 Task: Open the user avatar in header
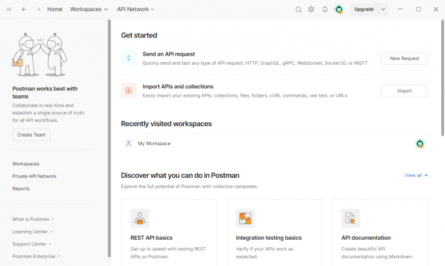[339, 9]
